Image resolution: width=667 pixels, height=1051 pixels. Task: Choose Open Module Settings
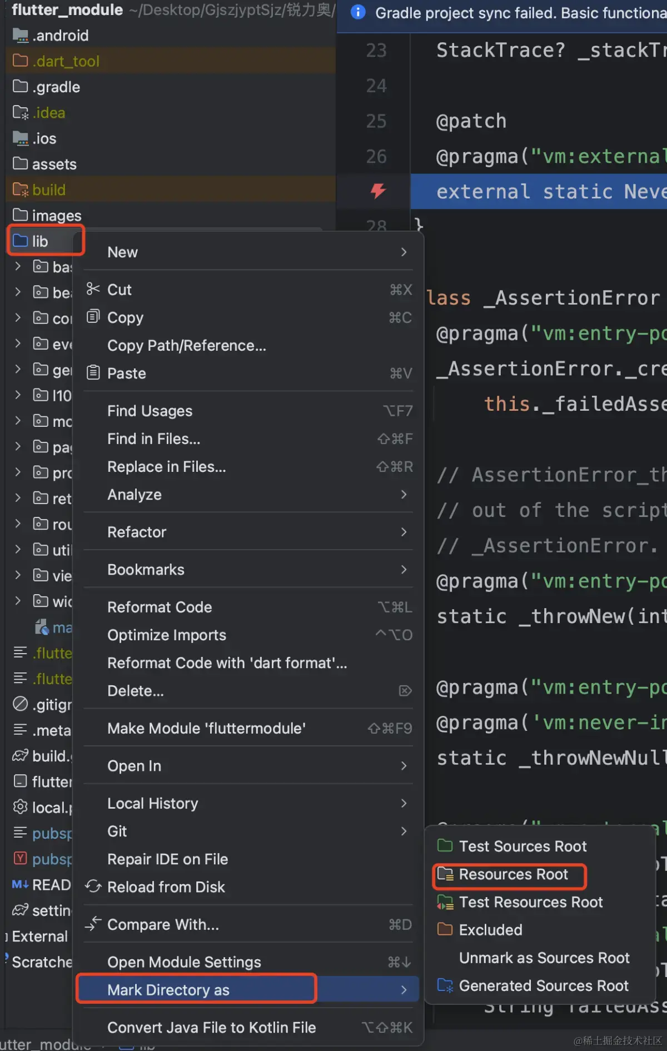tap(184, 962)
